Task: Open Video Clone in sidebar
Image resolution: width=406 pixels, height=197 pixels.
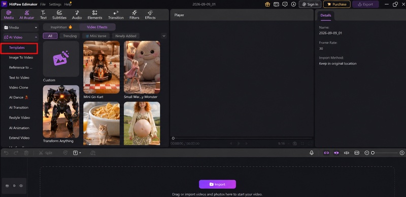Action: (x=19, y=88)
